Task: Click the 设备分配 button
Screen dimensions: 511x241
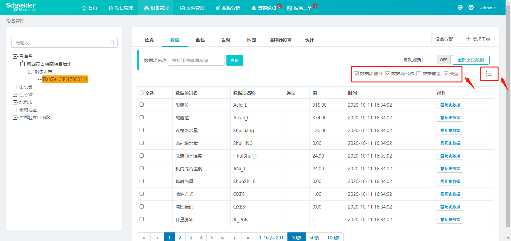Action: tap(444, 39)
